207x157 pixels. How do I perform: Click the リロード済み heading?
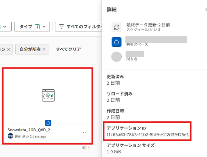click(120, 94)
